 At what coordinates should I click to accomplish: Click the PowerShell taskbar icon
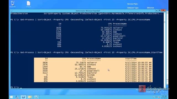pyautogui.click(x=24, y=97)
